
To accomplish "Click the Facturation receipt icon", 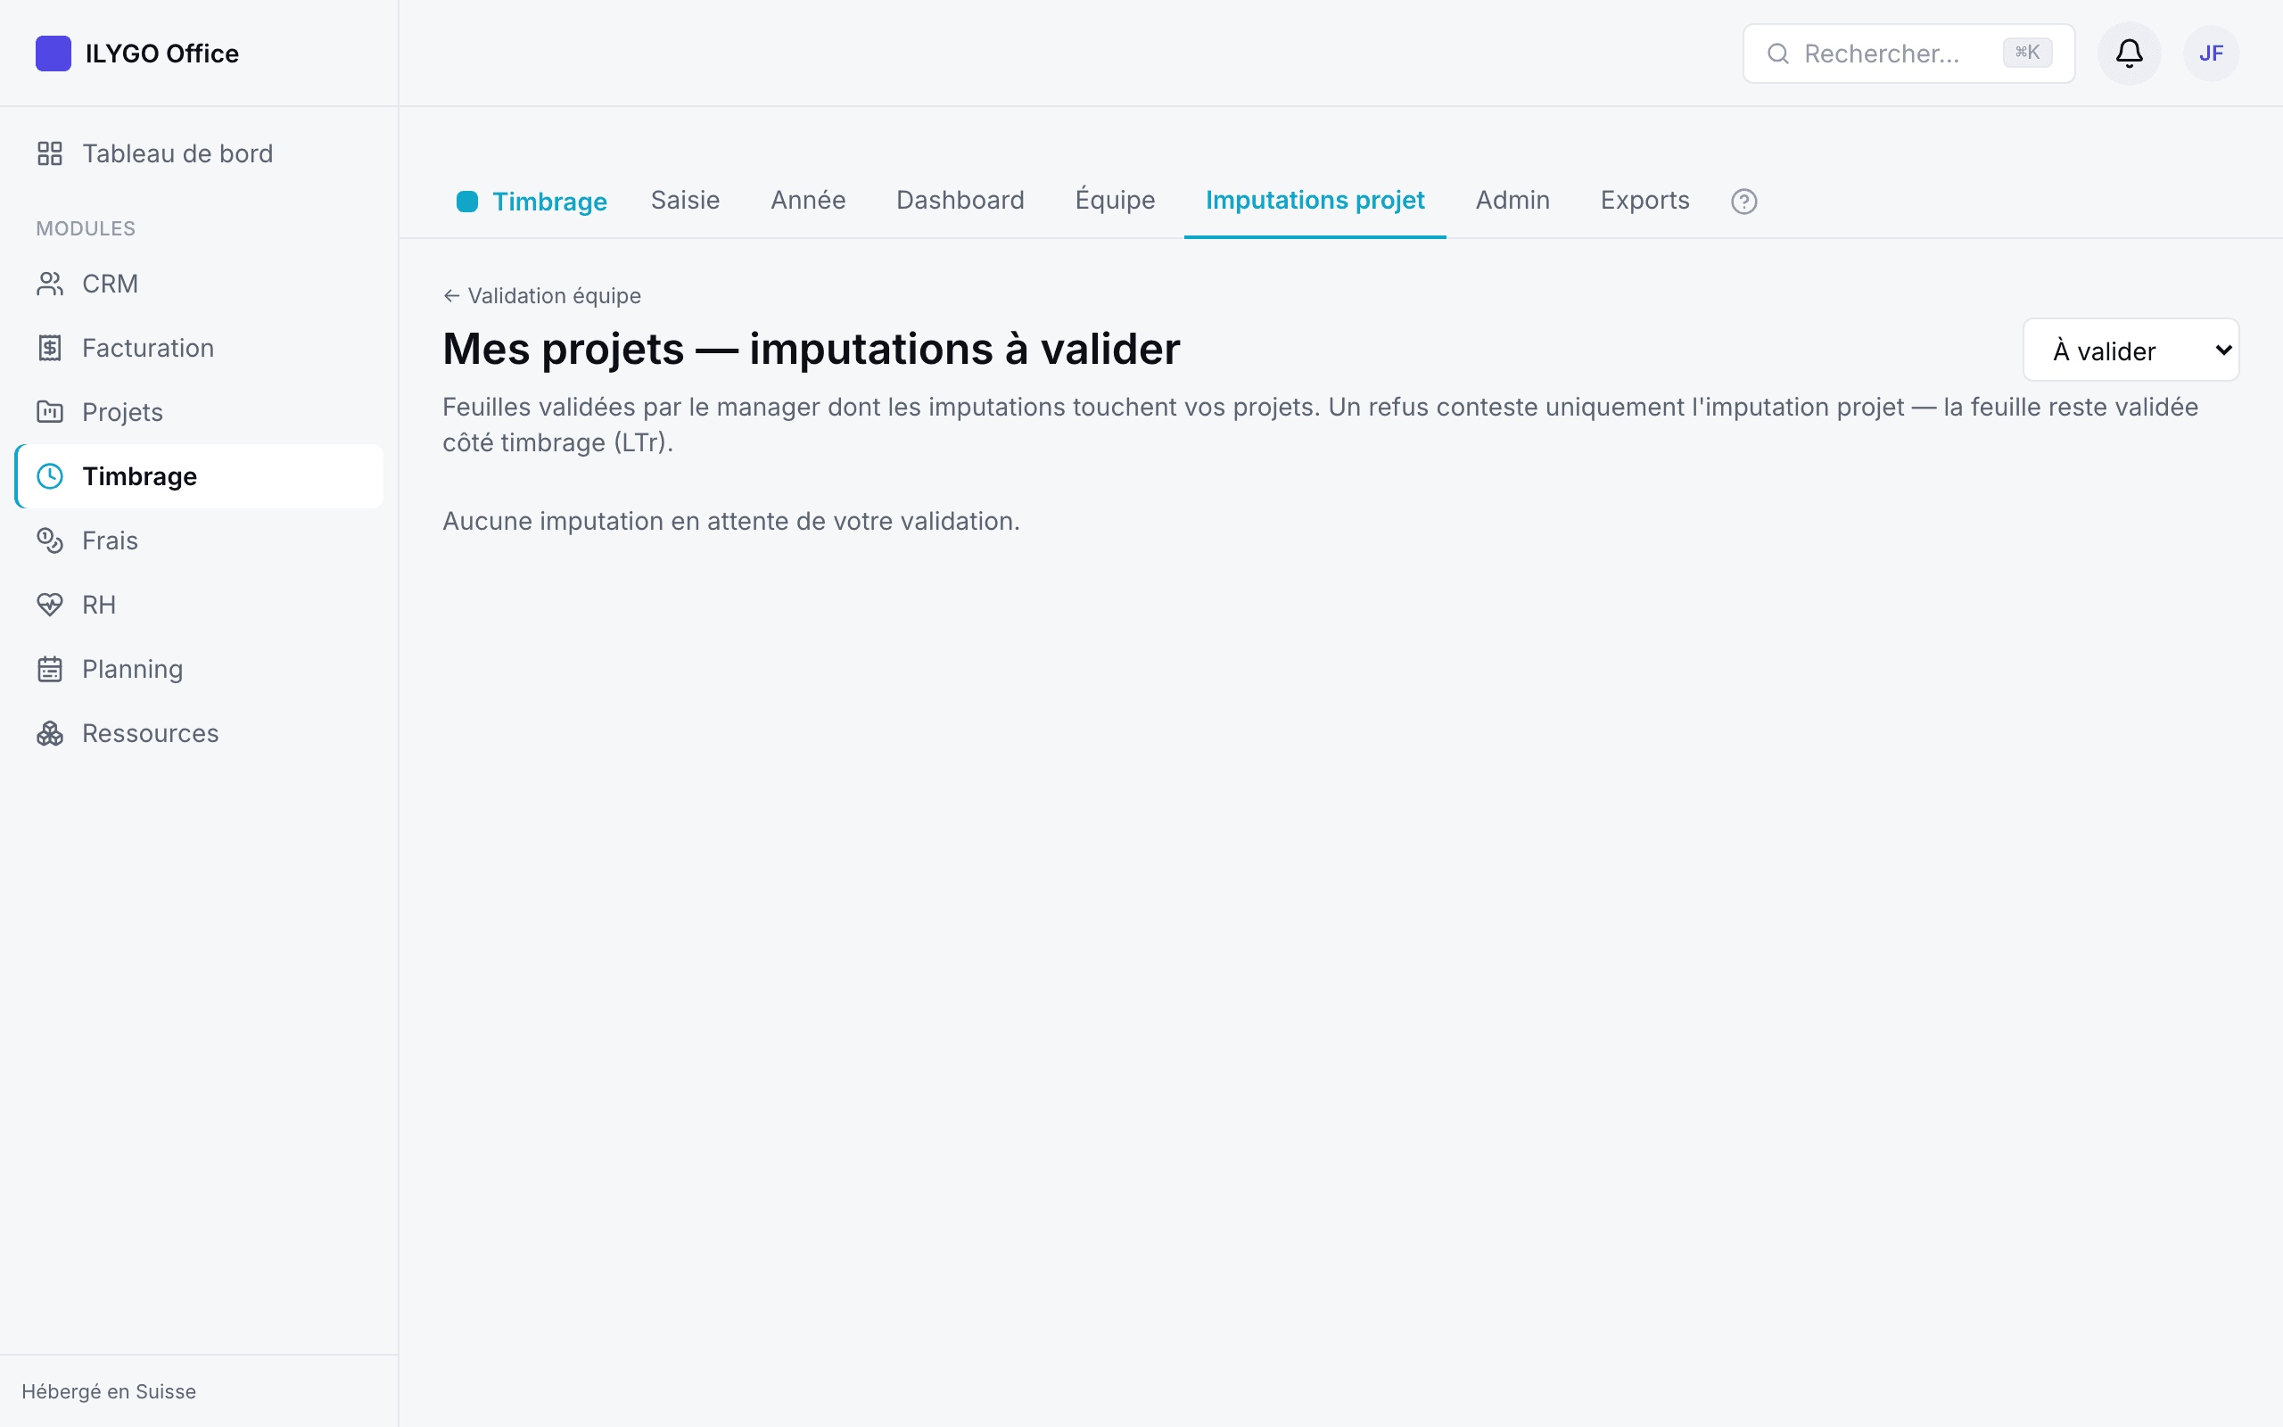I will click(50, 348).
